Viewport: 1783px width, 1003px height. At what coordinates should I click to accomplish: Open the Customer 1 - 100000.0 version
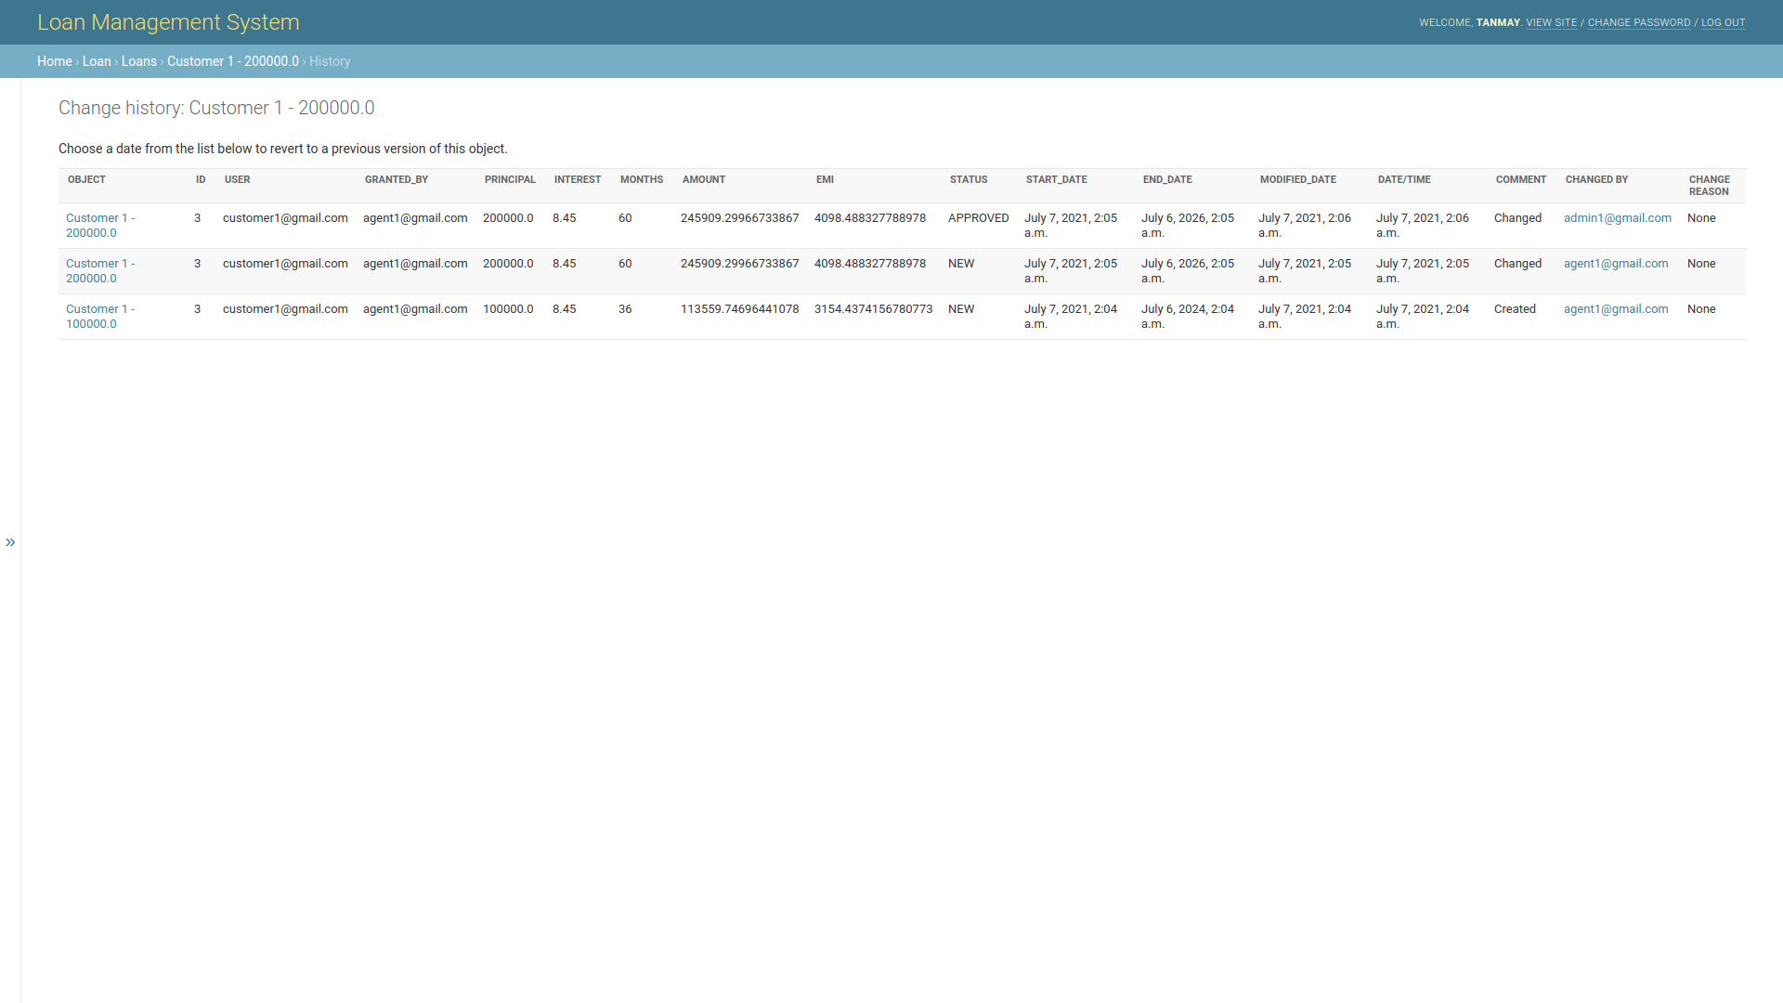point(99,316)
